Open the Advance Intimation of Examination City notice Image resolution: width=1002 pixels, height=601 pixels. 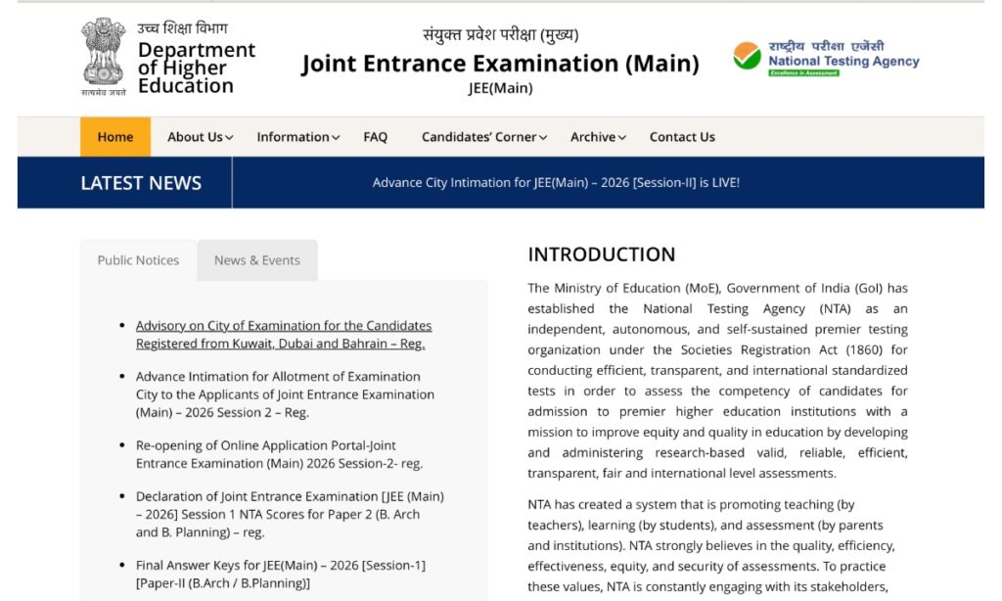284,393
